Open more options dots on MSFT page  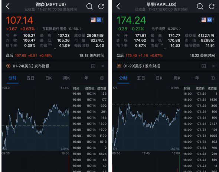coord(103,20)
